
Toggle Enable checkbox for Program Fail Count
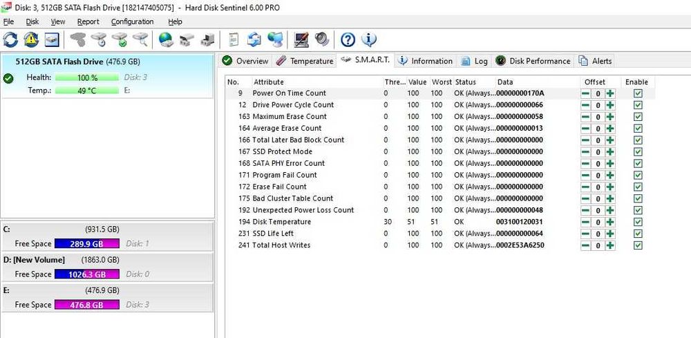(638, 175)
